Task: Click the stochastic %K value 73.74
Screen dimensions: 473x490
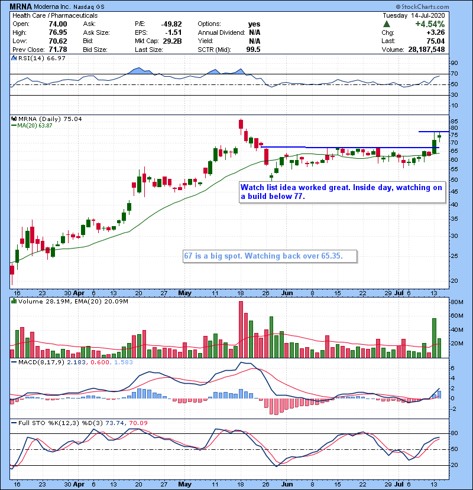Action: click(x=115, y=423)
